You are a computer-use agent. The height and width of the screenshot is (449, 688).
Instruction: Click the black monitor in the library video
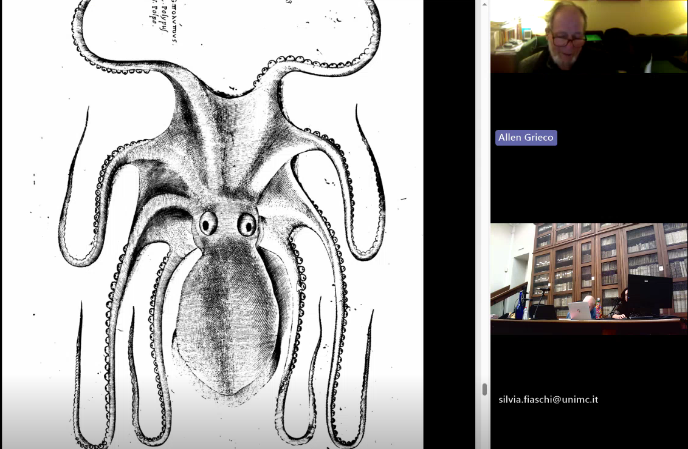(649, 293)
